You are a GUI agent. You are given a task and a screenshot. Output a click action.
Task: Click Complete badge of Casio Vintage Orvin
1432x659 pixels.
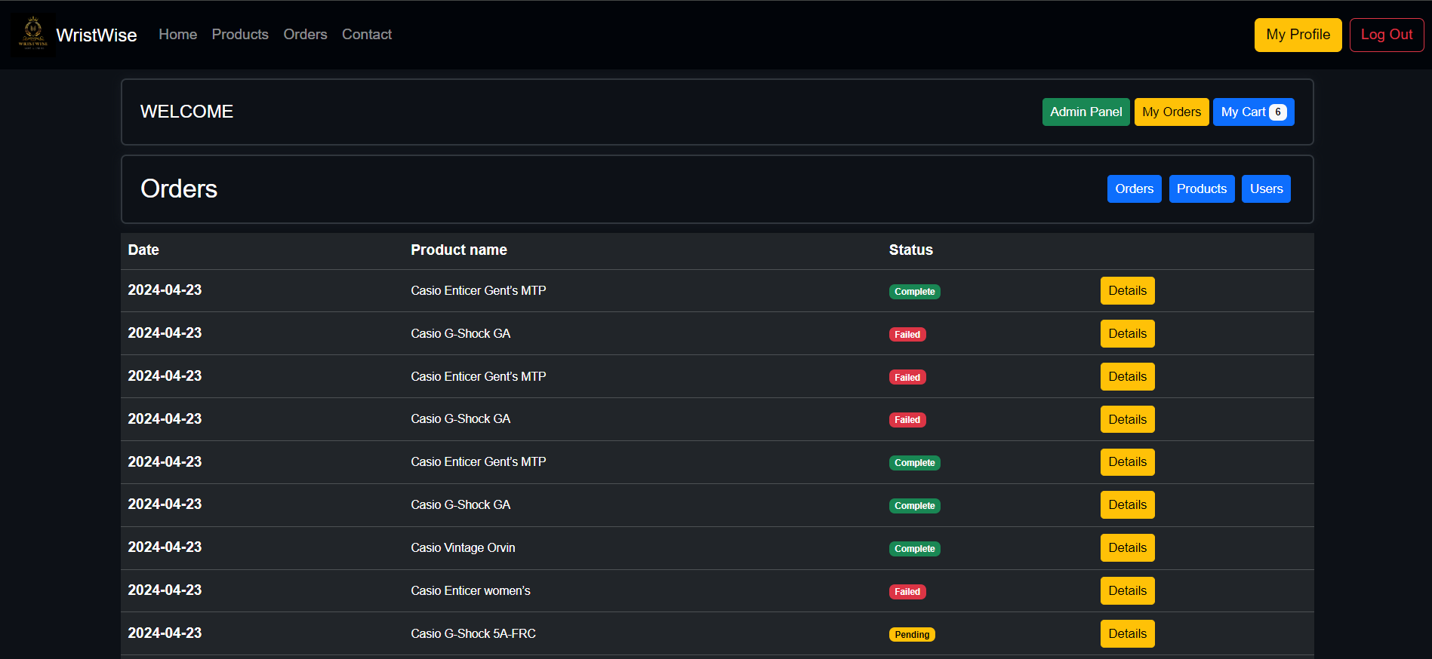pos(914,549)
